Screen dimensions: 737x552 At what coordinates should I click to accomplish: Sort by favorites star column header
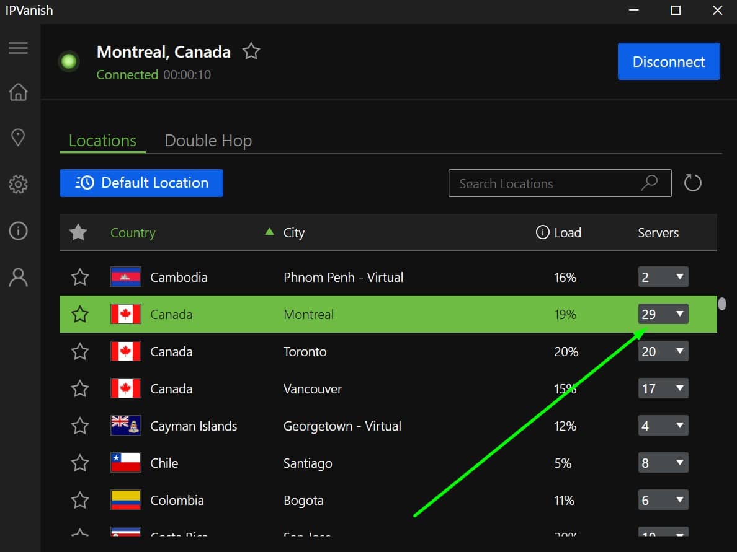78,232
